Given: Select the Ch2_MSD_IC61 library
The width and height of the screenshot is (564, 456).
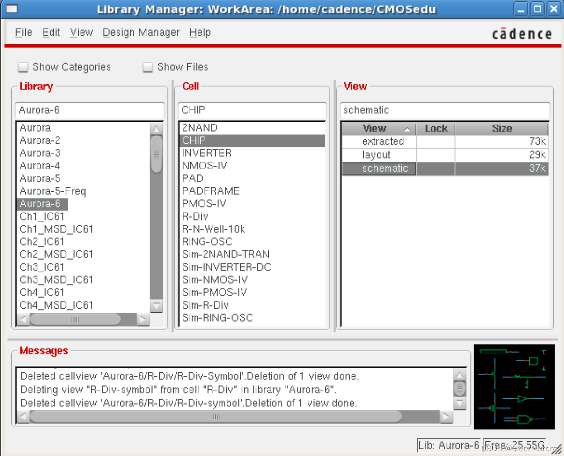Looking at the screenshot, I should [x=56, y=254].
